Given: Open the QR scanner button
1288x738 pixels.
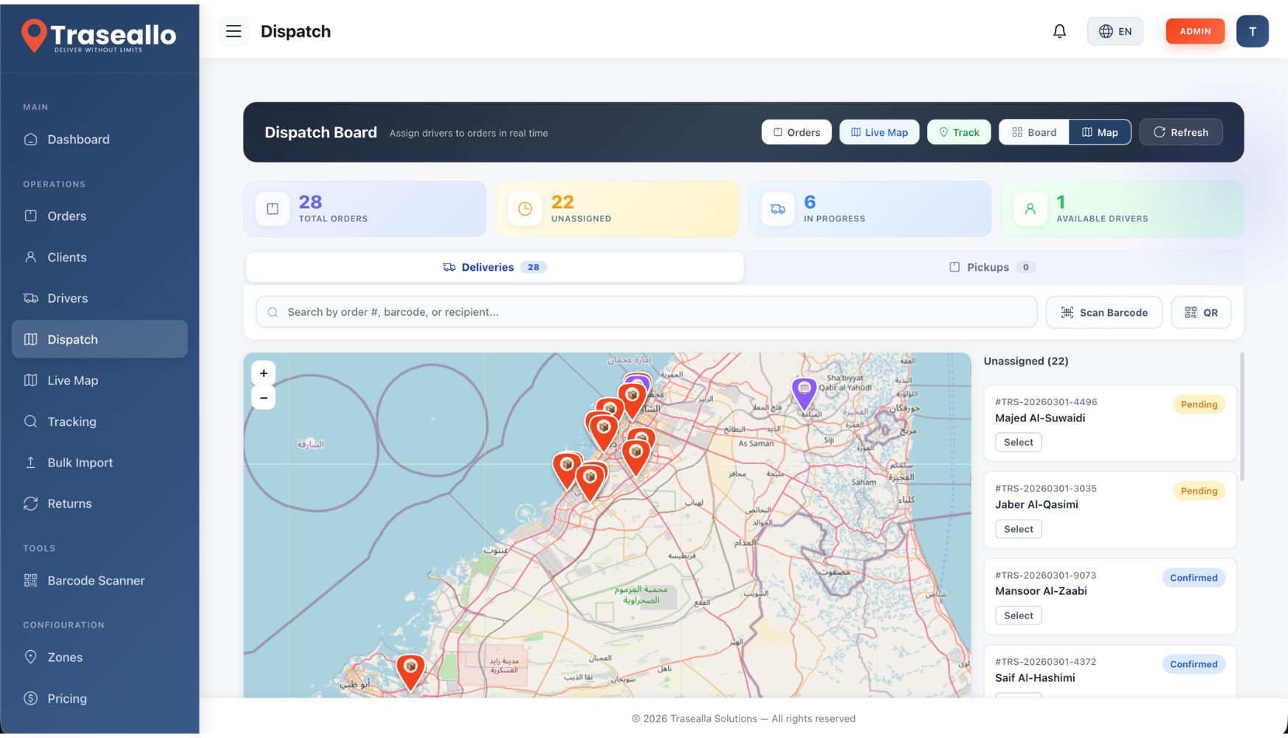Looking at the screenshot, I should 1201,312.
